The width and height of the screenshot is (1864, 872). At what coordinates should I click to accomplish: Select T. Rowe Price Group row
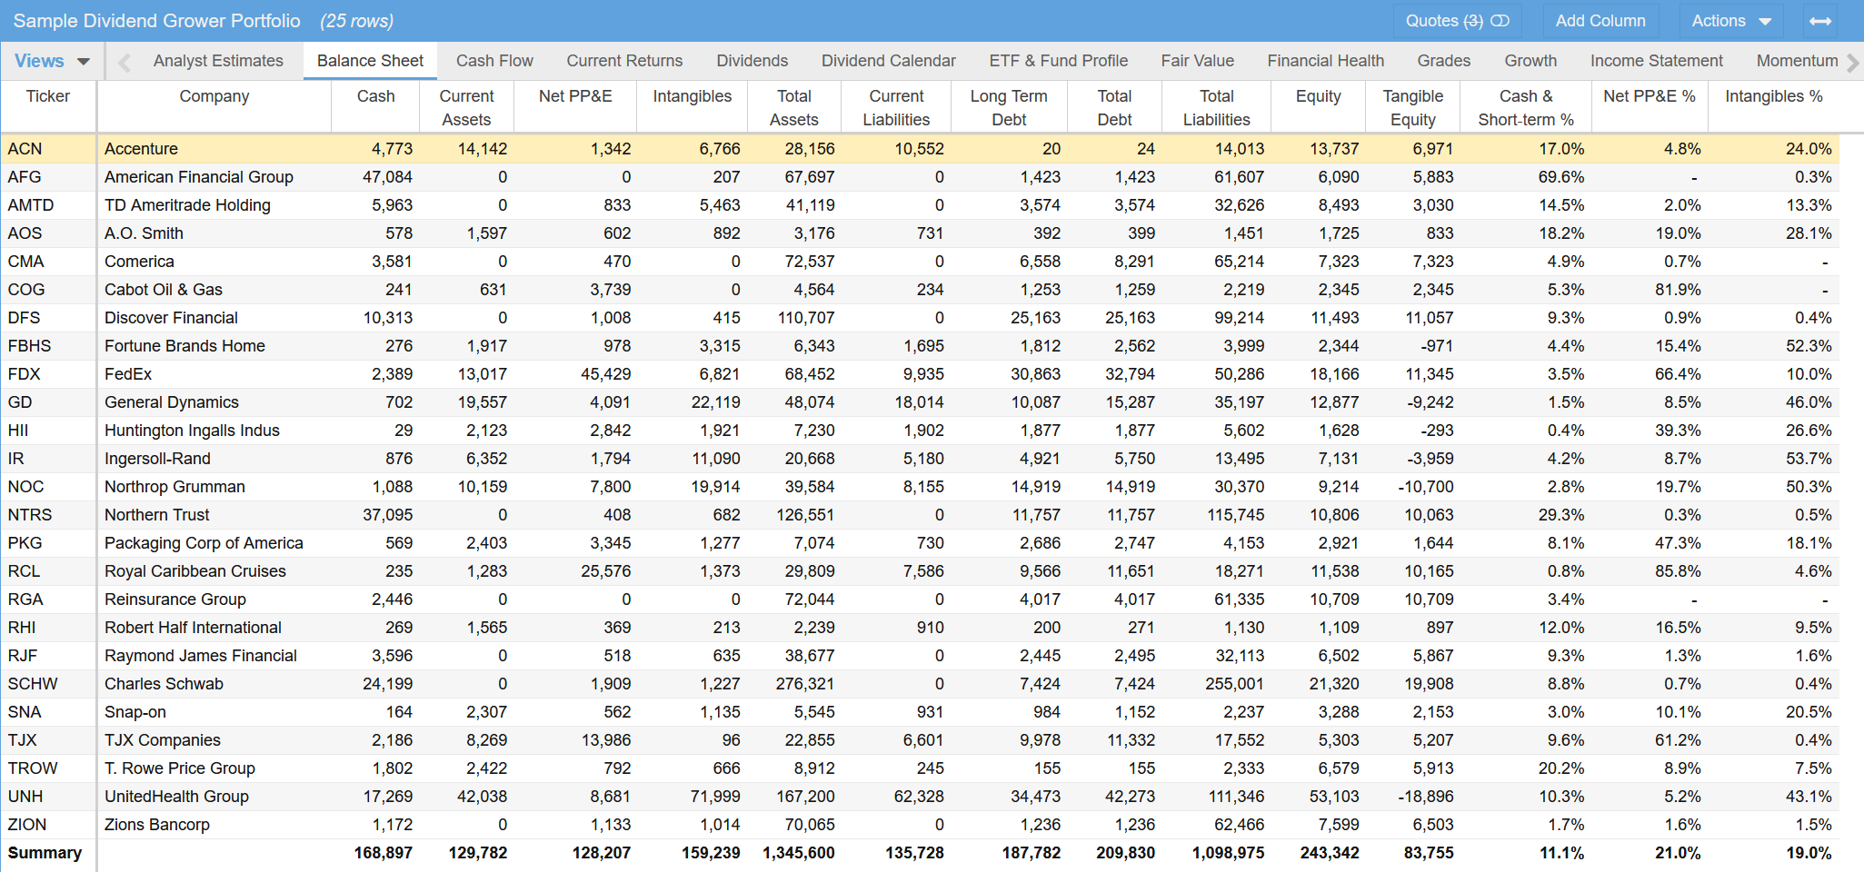[x=920, y=768]
